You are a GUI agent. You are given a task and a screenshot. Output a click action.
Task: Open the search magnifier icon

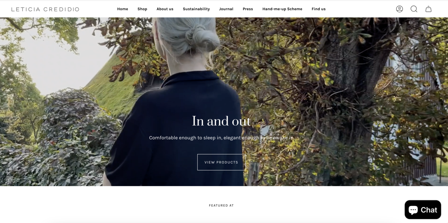(x=414, y=9)
